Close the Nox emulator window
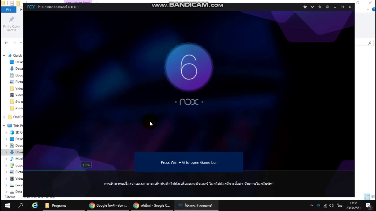 tap(350, 7)
